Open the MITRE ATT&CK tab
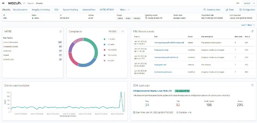 click(x=107, y=10)
